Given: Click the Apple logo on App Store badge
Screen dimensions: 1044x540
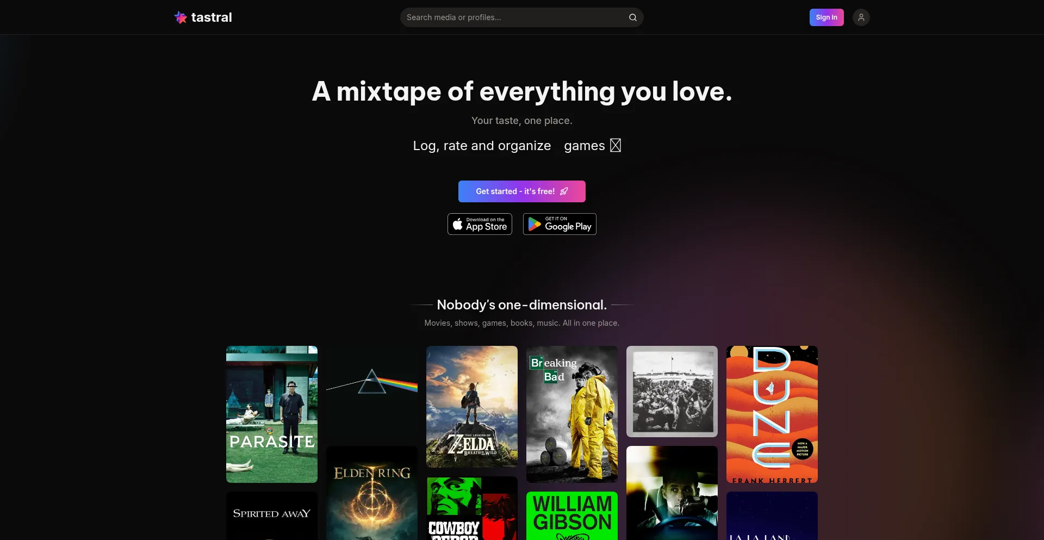Looking at the screenshot, I should tap(458, 224).
